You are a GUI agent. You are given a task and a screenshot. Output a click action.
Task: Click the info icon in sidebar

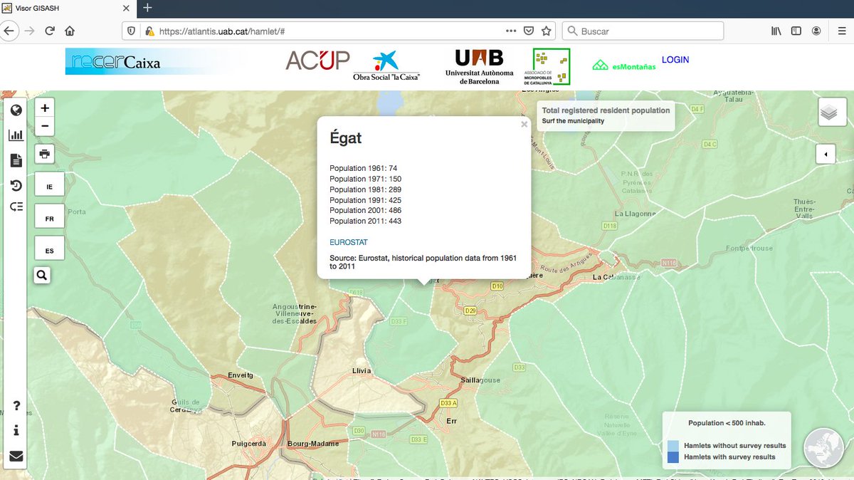click(16, 431)
